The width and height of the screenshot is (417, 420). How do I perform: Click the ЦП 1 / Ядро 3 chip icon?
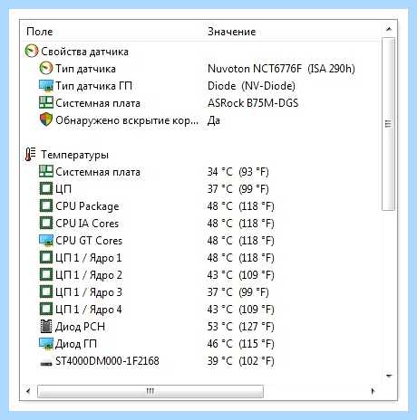pos(46,292)
